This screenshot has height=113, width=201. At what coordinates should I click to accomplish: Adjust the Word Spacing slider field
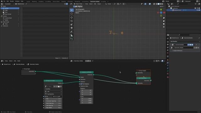53,103
